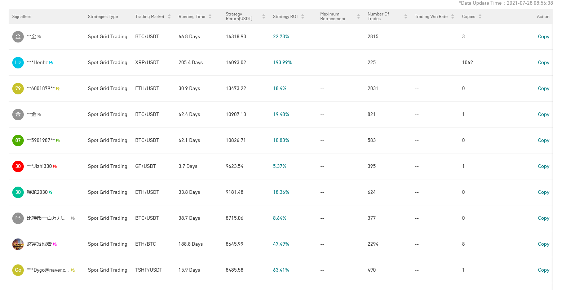566x290 pixels.
Task: Copy the ETH/USDT strategy by **6001879**
Action: point(543,89)
